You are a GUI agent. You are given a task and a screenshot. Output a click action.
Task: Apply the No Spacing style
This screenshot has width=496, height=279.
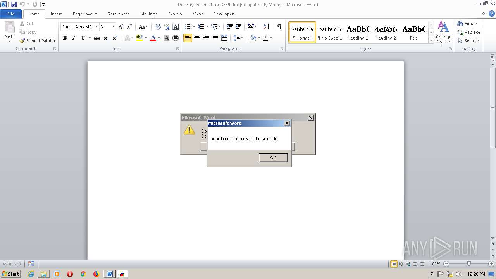point(330,32)
